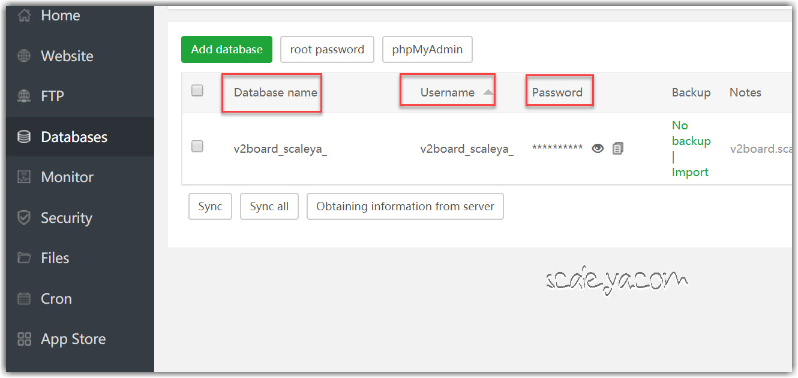Copy the database password with clipboard icon
Screen dimensions: 798x378
pyautogui.click(x=618, y=149)
